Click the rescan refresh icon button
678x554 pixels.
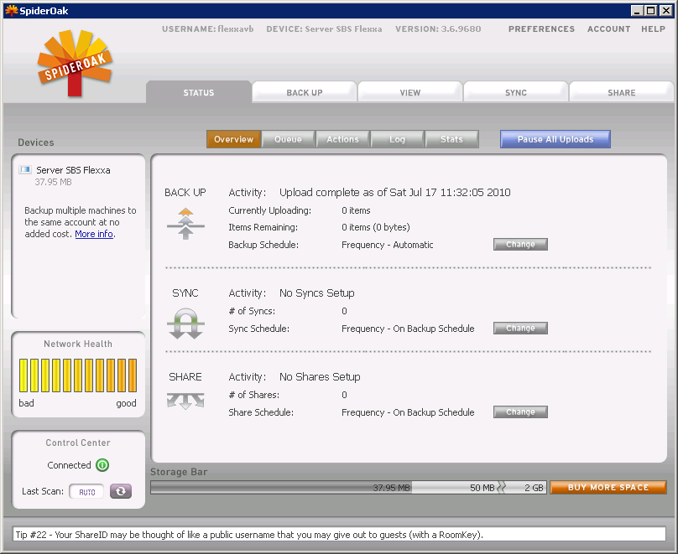point(121,491)
